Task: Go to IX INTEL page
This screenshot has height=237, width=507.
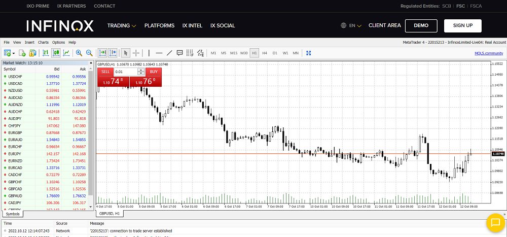Action: [x=192, y=25]
